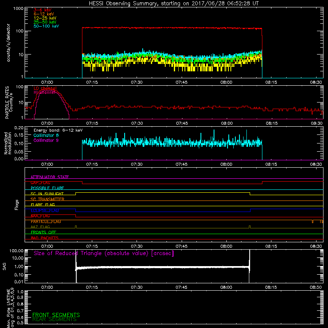This screenshot has height=328, width=328.
Task: Select the Collimator 9 legend label
Action: coord(46,140)
